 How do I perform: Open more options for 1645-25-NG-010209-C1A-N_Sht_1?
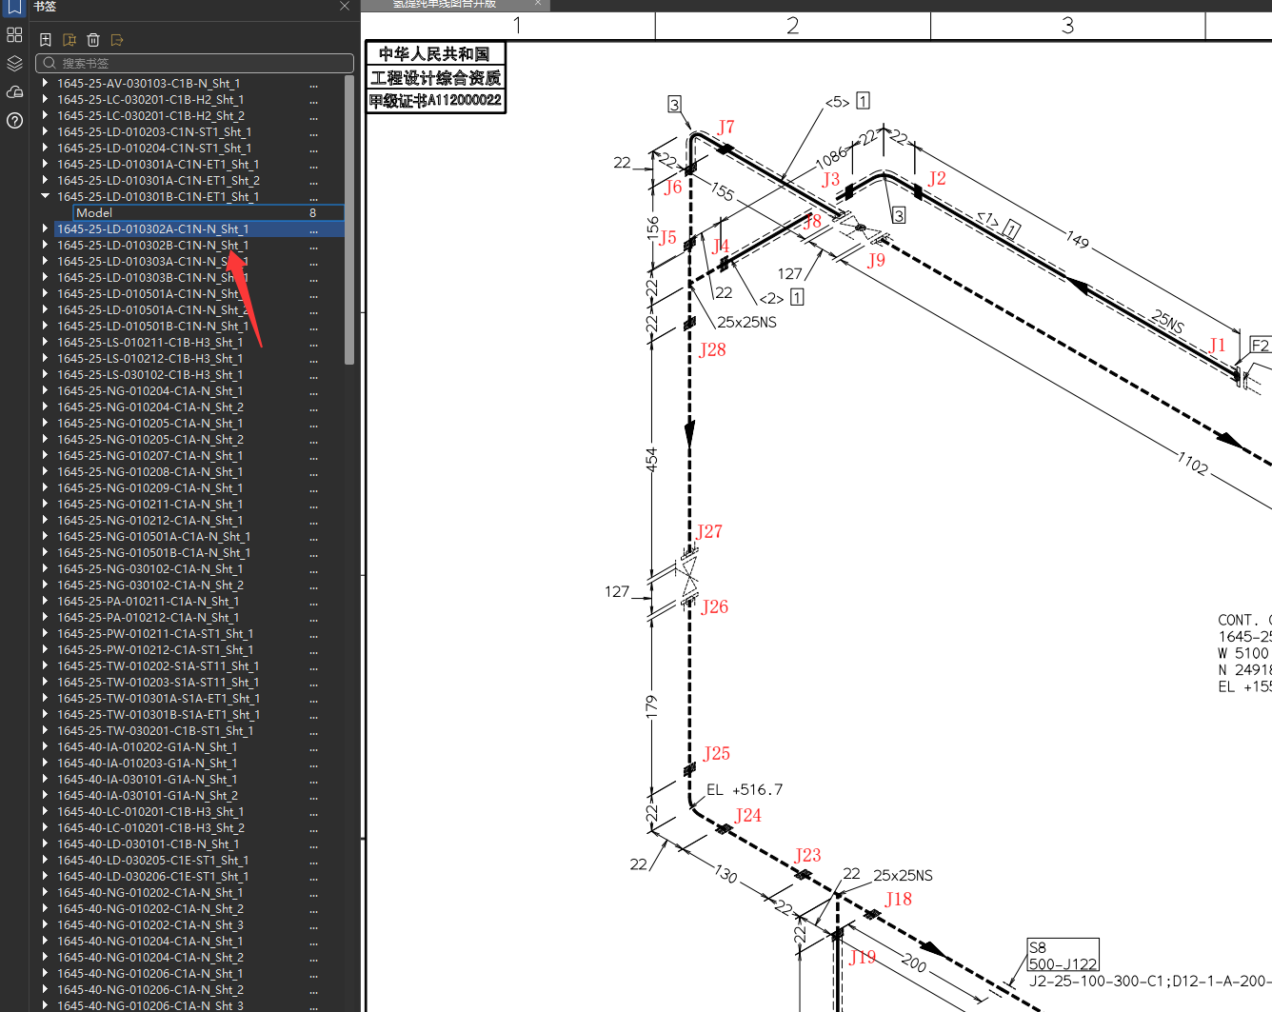pos(313,488)
